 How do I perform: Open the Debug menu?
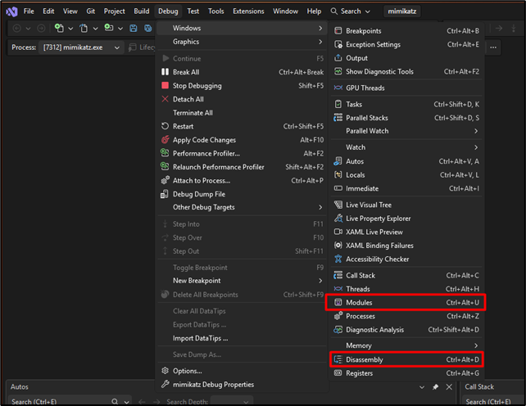click(x=168, y=11)
